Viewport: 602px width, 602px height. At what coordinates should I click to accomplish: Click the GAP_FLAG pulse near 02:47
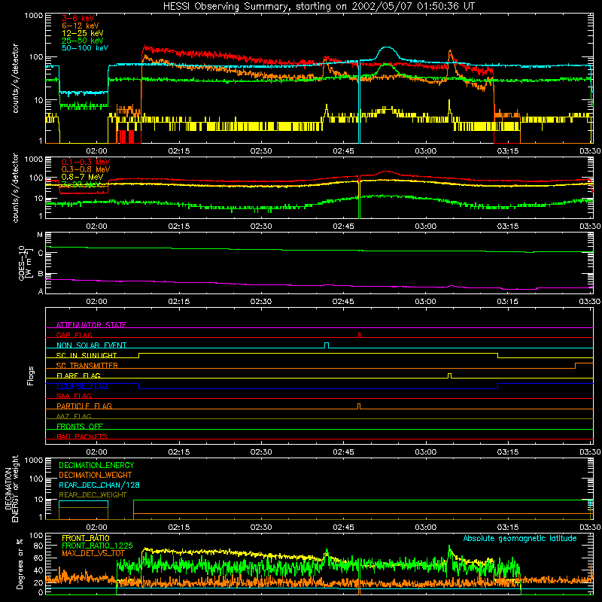click(x=360, y=335)
